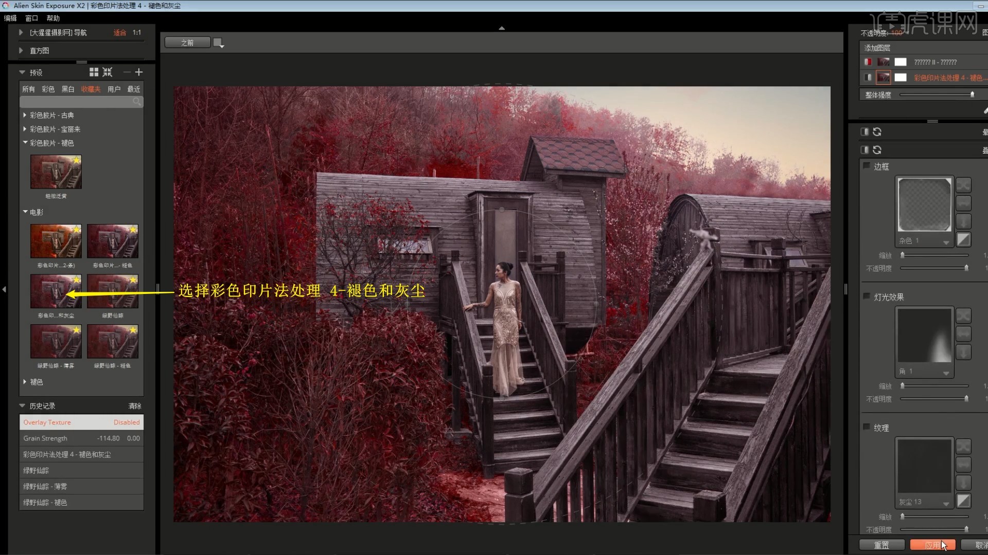Enable the 灯光效果 checkbox

coord(867,297)
